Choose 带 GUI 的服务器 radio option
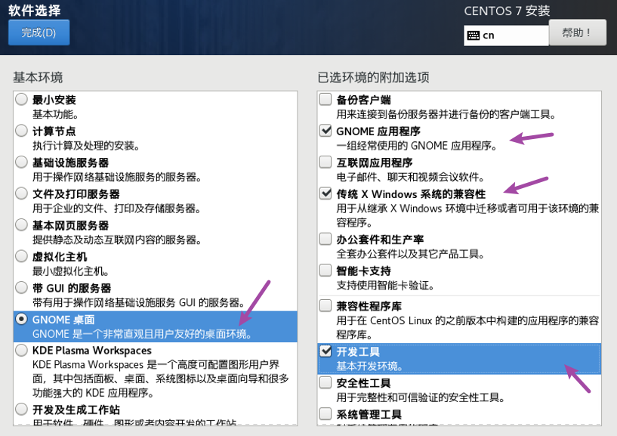Image resolution: width=617 pixels, height=436 pixels. pos(22,287)
